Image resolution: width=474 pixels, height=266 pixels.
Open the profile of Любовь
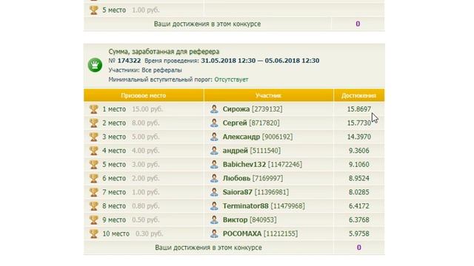point(236,179)
